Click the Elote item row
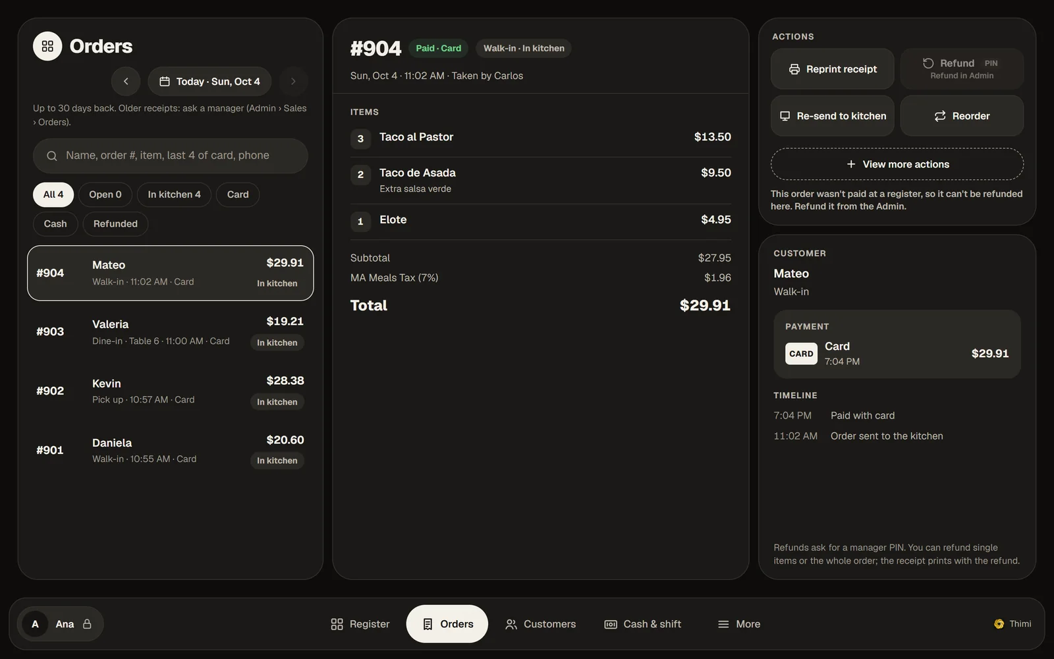This screenshot has height=659, width=1054. coord(541,221)
